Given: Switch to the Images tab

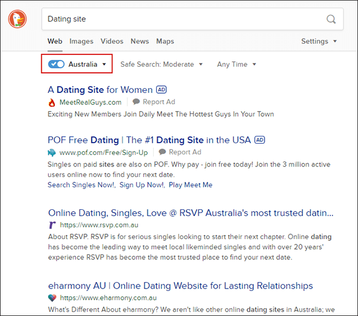Looking at the screenshot, I should (81, 42).
